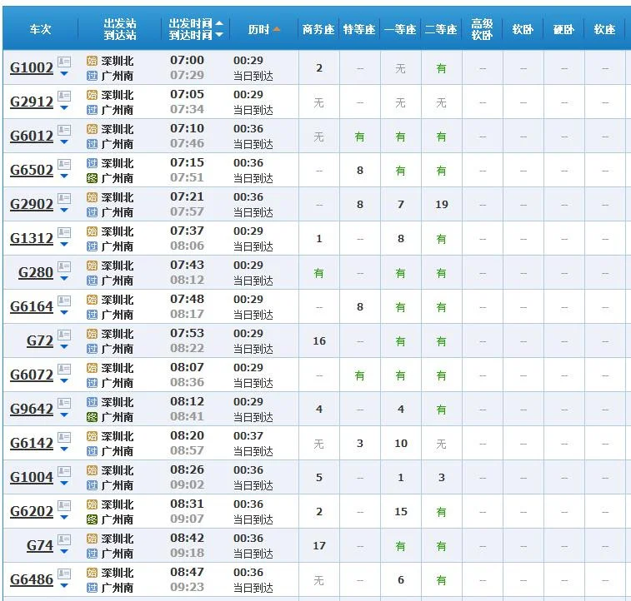Open train G6502 link
Image resolution: width=631 pixels, height=601 pixels.
point(32,171)
